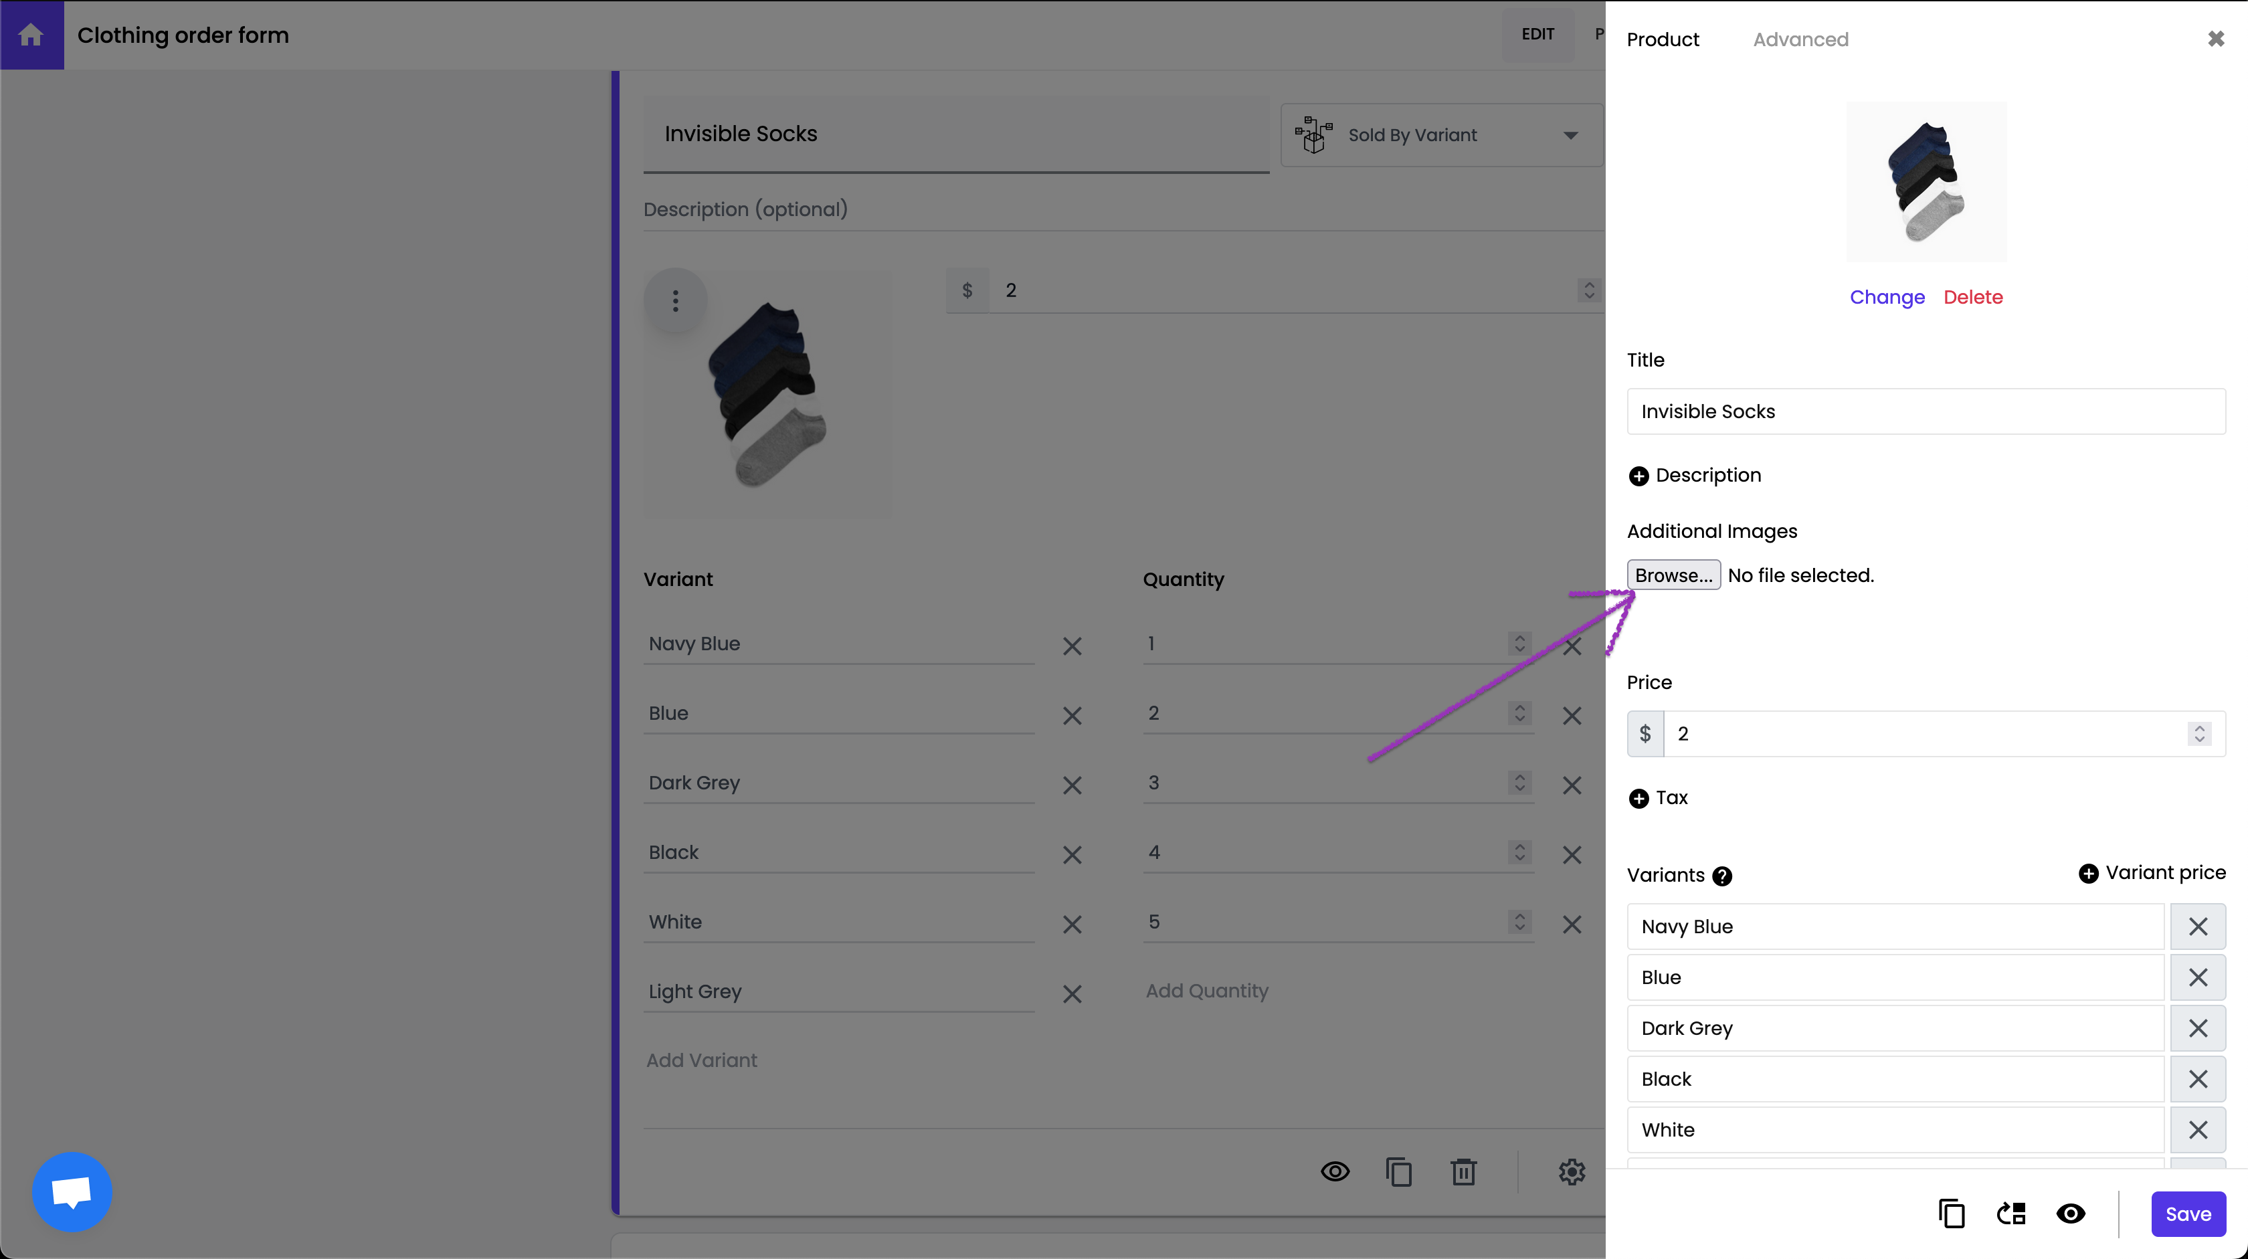Click the side panel Price stepper arrows
2248x1259 pixels.
click(x=2199, y=734)
